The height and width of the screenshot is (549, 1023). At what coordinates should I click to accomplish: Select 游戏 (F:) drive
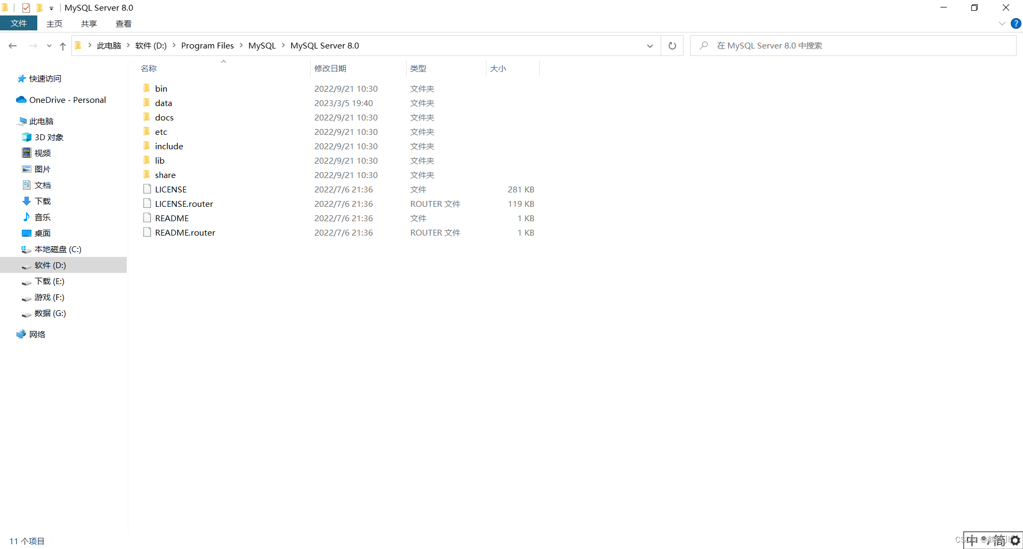tap(43, 297)
